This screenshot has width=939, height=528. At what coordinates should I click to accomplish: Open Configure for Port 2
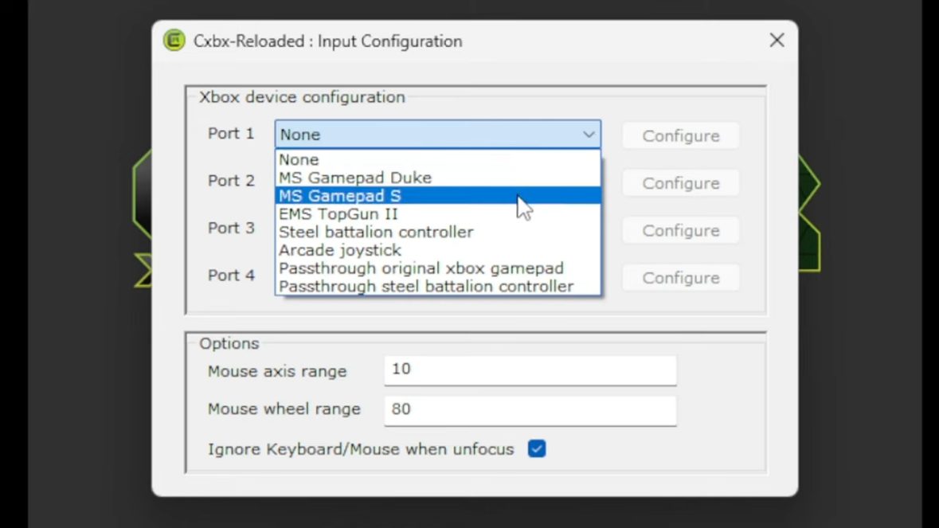(681, 183)
